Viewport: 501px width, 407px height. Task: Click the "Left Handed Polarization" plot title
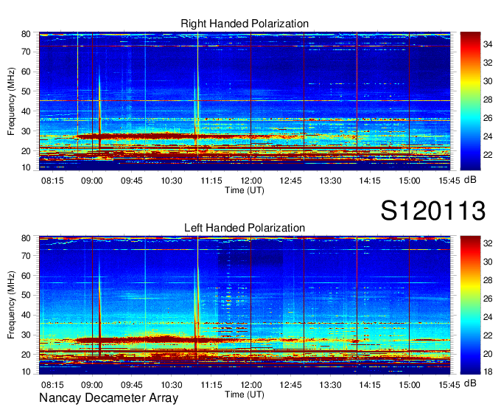tap(245, 228)
